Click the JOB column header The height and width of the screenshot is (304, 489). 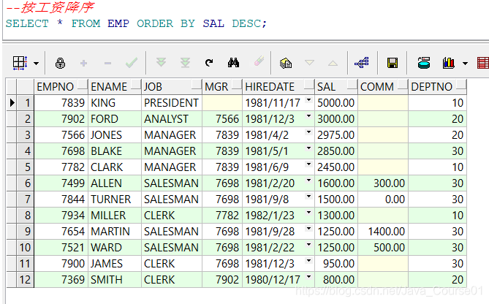(x=172, y=87)
